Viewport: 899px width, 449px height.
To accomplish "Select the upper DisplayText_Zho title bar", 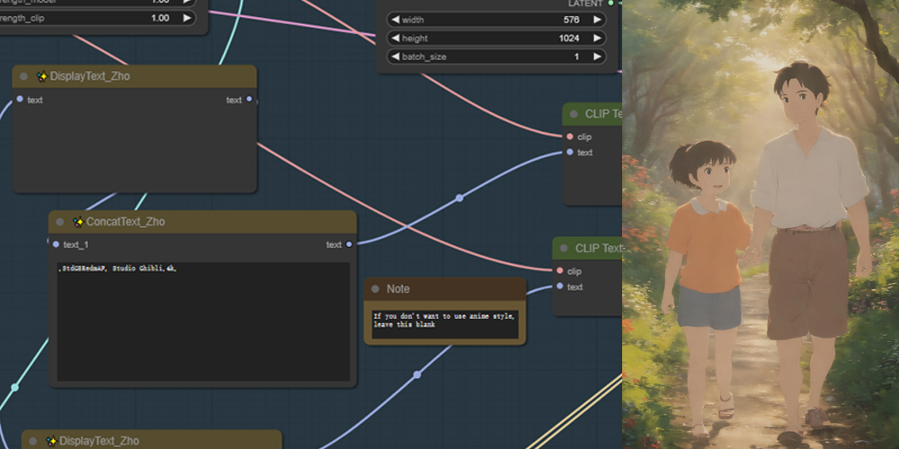I will (135, 76).
